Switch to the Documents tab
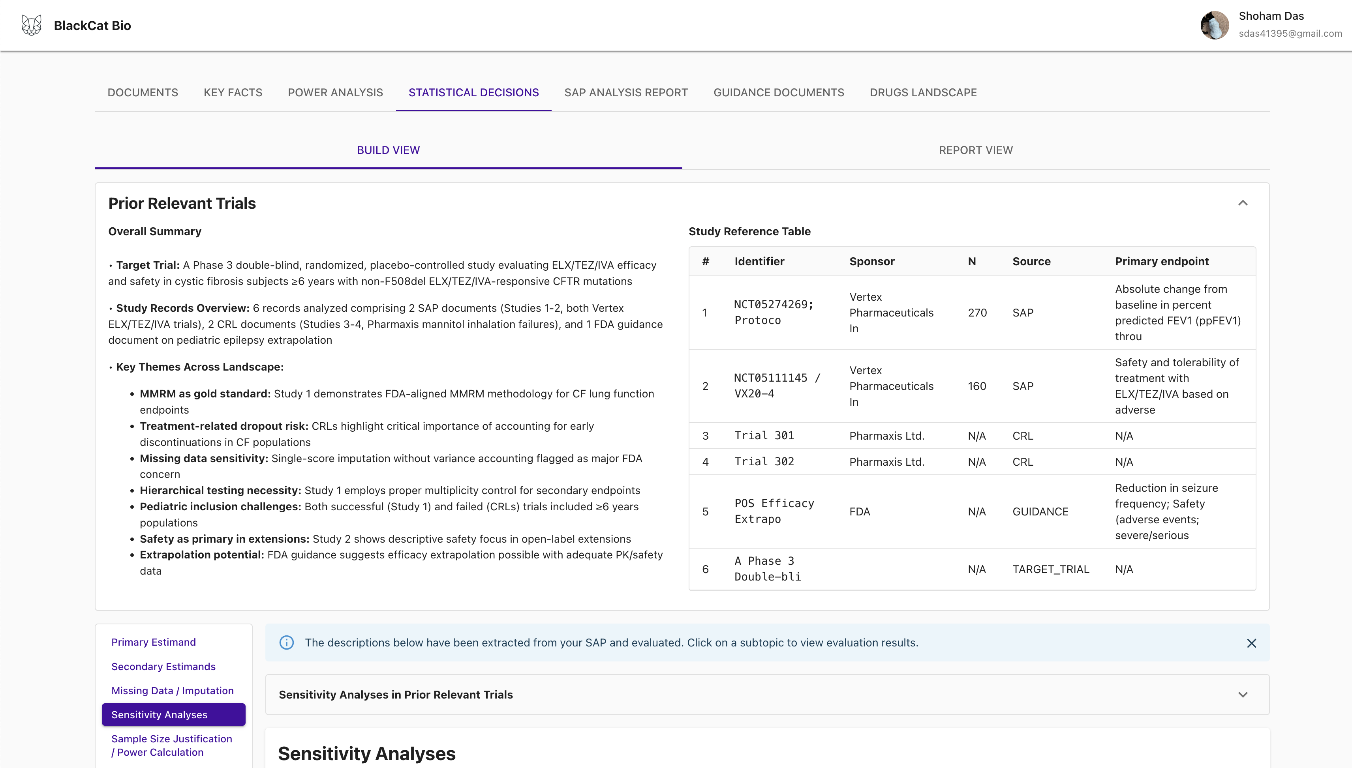Image resolution: width=1352 pixels, height=768 pixels. [143, 92]
